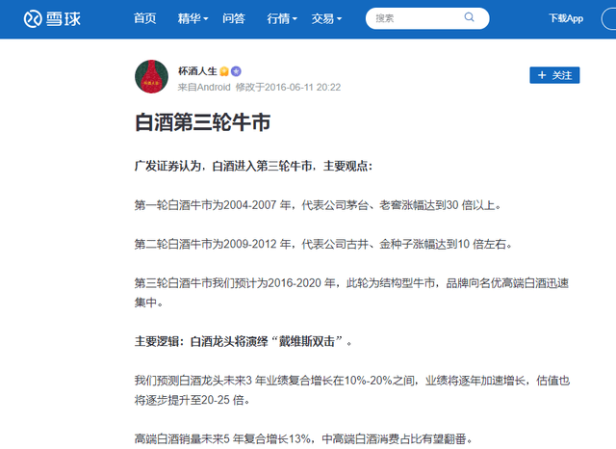Screen dimensions: 616x449
Task: Go to 首页 in the top navigation
Action: tap(144, 18)
